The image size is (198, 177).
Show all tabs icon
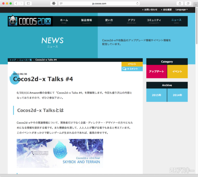click(x=188, y=3)
